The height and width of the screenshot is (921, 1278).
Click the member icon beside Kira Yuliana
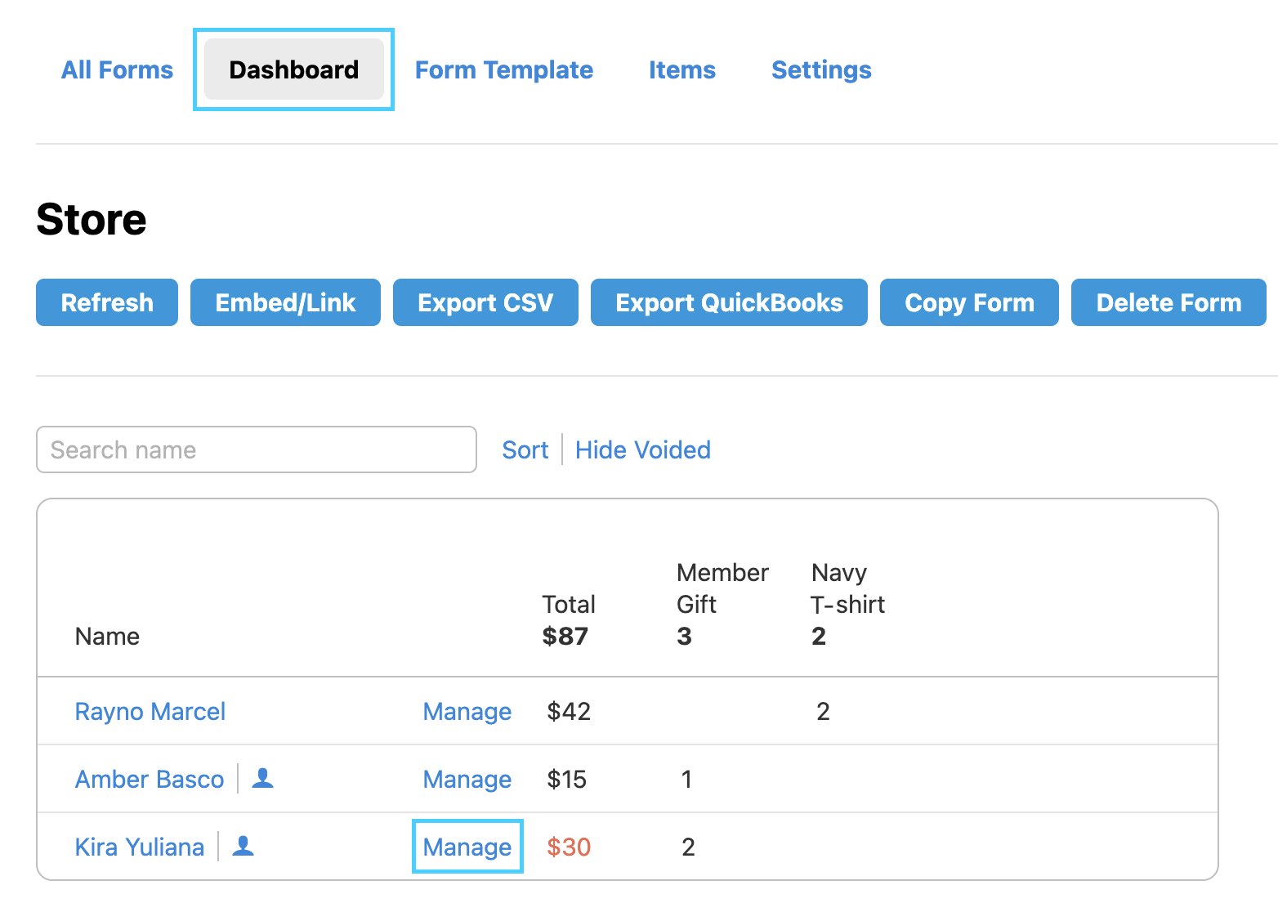pos(243,846)
